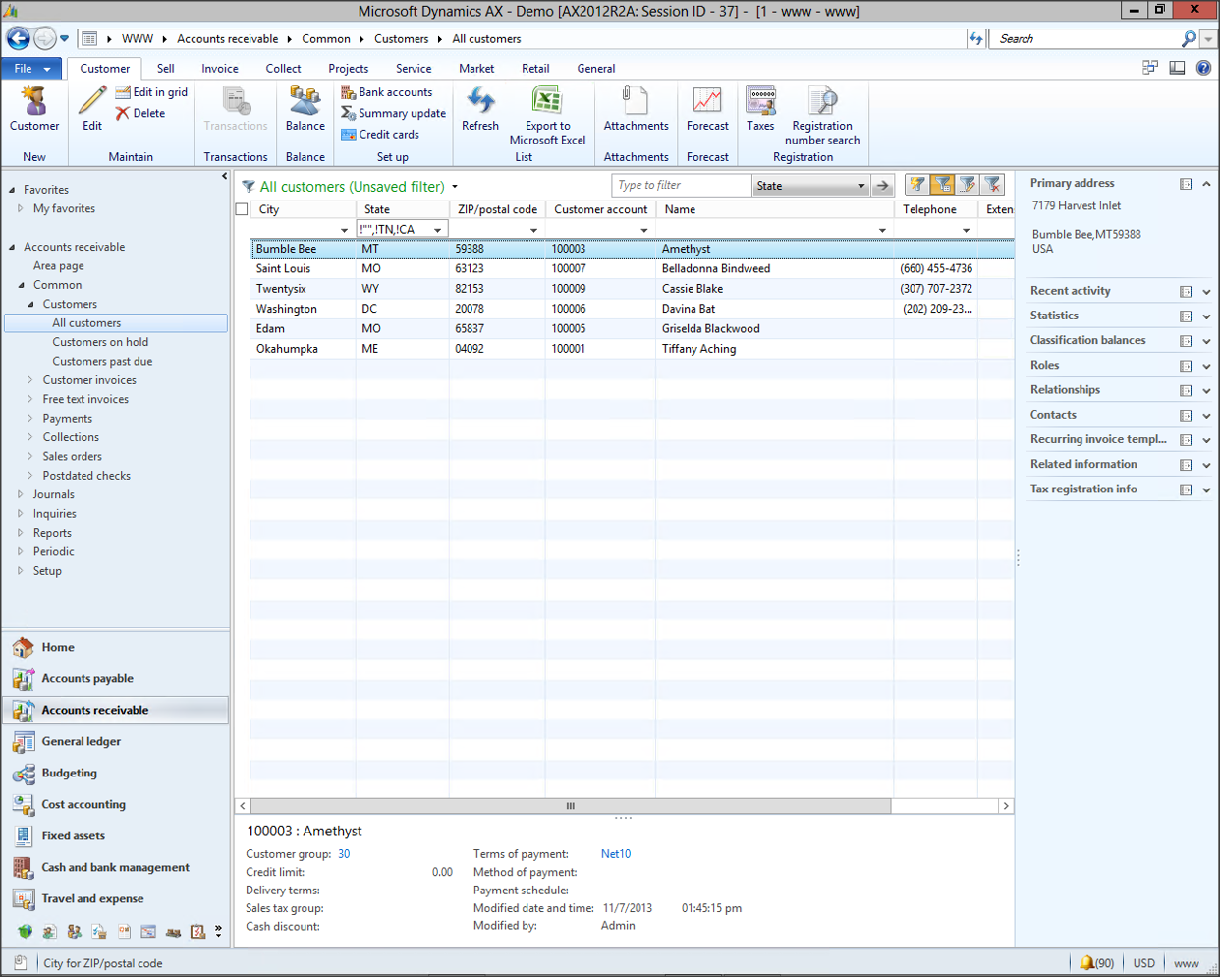This screenshot has height=977, width=1220.
Task: Tick the select-all checkbox in grid header
Action: tap(242, 209)
